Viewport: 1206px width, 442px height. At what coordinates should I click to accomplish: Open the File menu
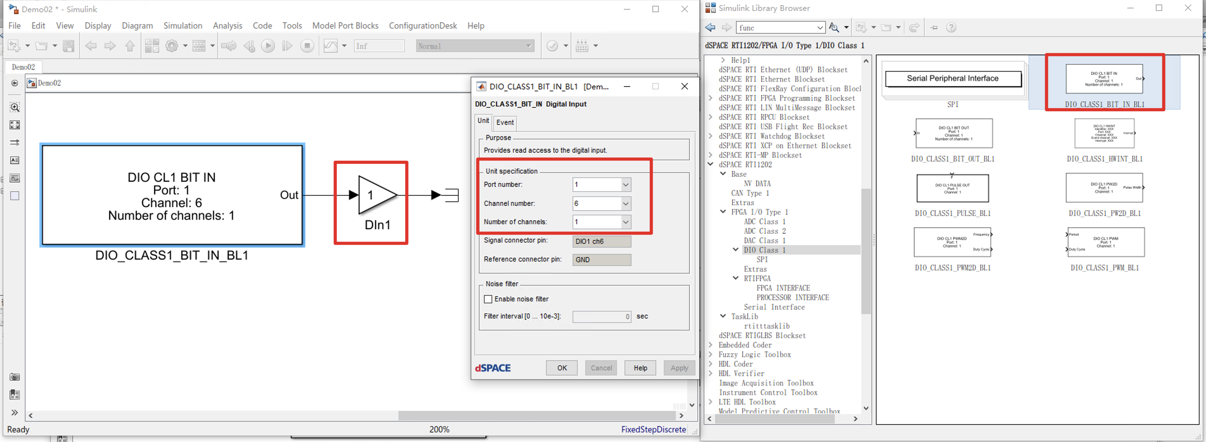pos(15,26)
